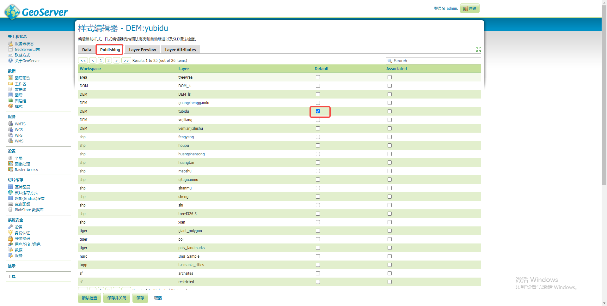Click the 样式 palette icon
The width and height of the screenshot is (607, 306).
click(10, 106)
